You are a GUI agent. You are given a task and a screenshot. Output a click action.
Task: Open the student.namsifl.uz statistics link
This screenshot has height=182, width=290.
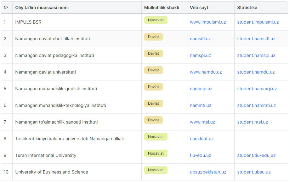click(256, 39)
